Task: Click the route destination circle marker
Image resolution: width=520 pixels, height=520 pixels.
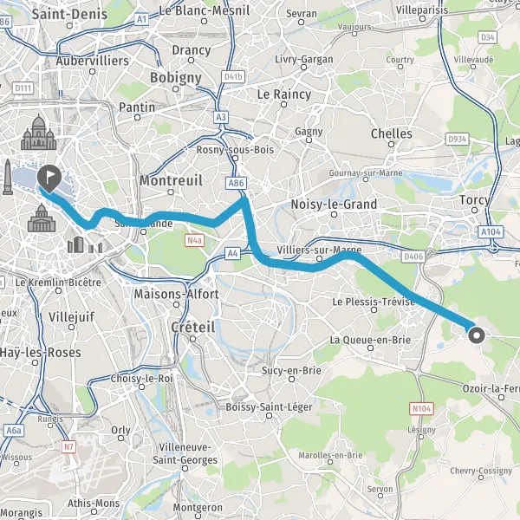Action: click(x=477, y=335)
